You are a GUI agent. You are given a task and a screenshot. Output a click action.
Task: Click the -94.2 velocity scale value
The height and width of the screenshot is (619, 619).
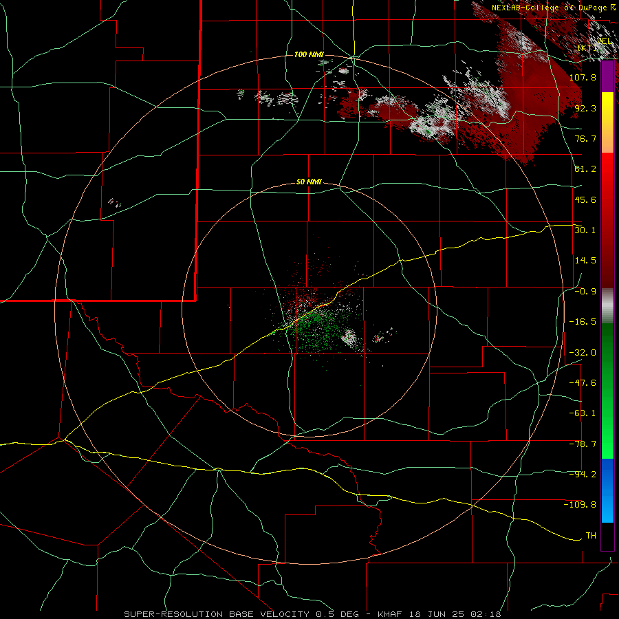click(583, 475)
